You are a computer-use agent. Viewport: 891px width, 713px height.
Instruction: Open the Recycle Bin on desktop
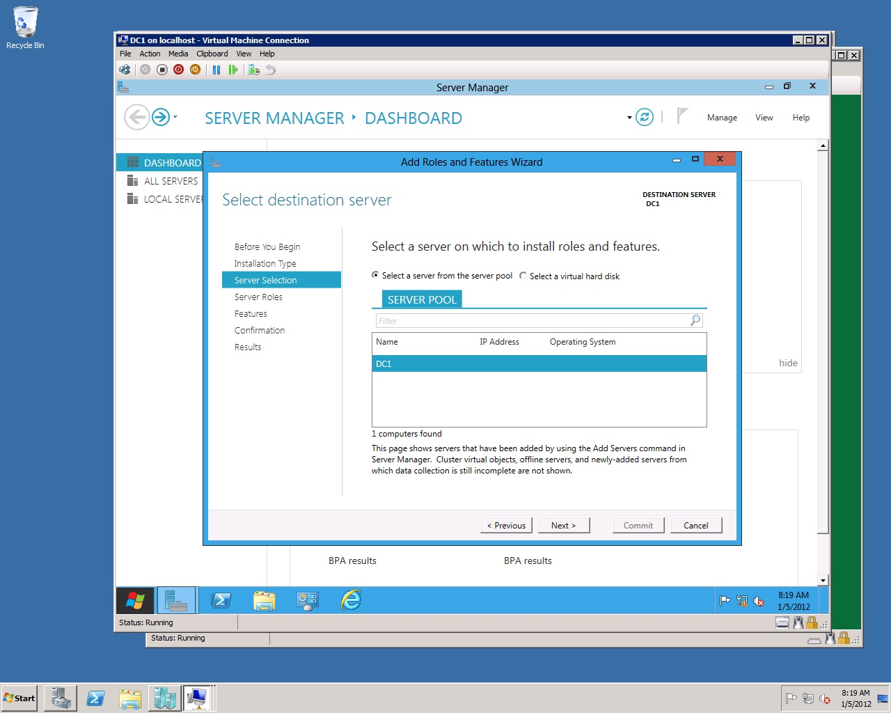point(25,28)
